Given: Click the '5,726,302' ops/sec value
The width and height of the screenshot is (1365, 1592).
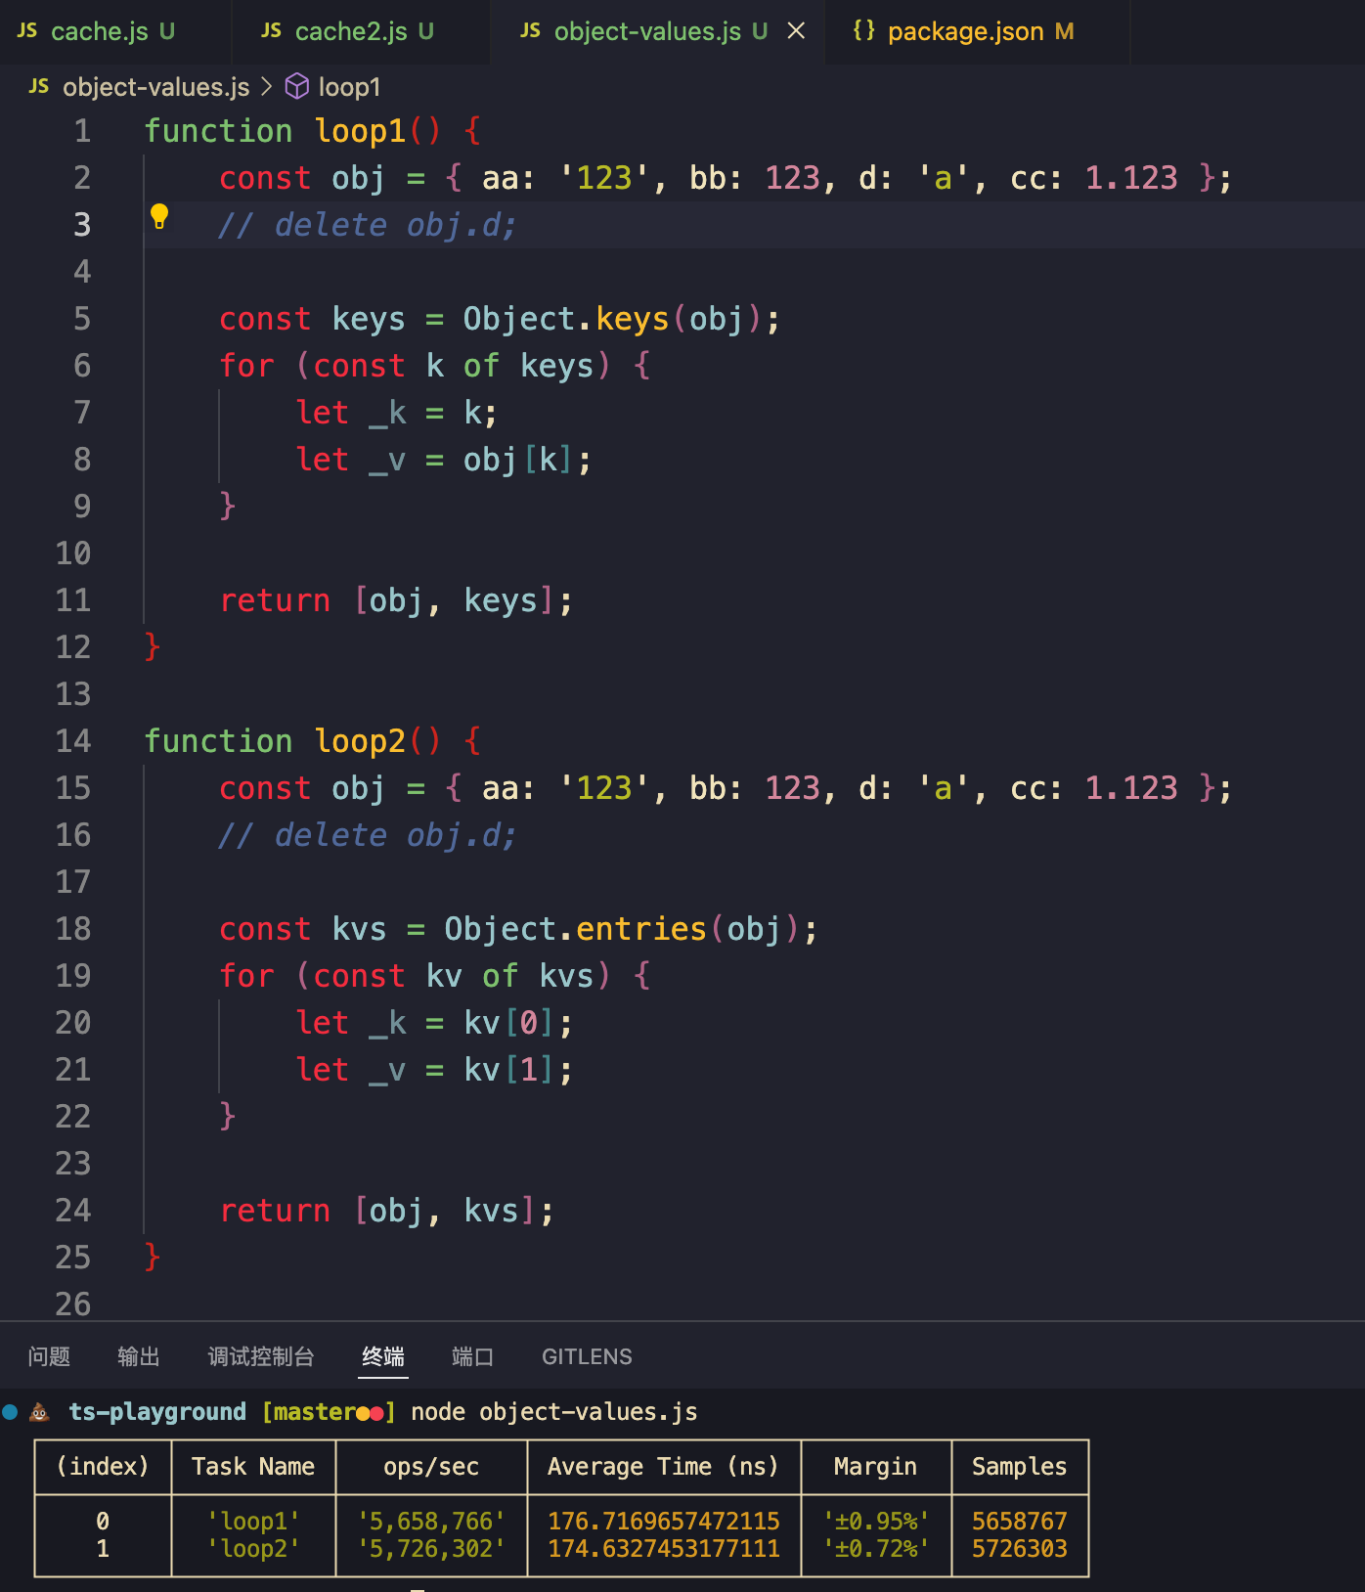Looking at the screenshot, I should pos(431,1549).
